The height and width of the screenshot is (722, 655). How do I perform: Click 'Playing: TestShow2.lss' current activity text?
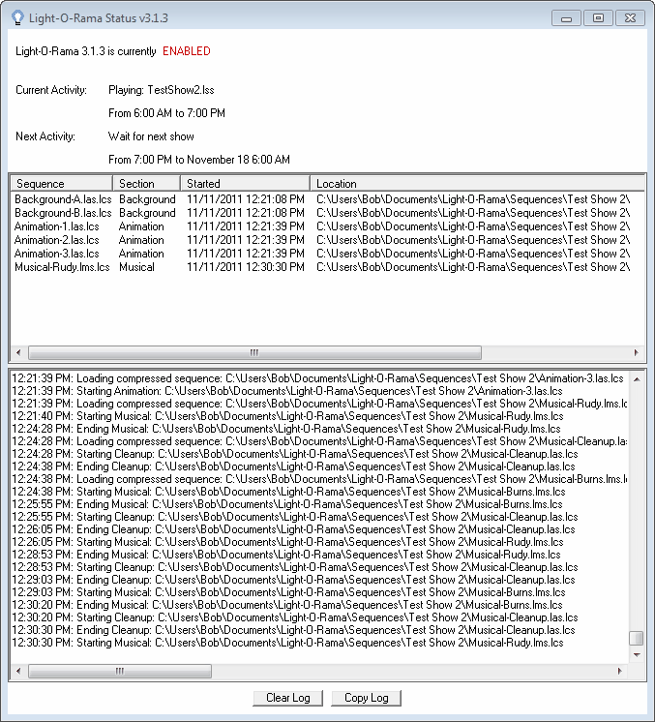coord(162,90)
